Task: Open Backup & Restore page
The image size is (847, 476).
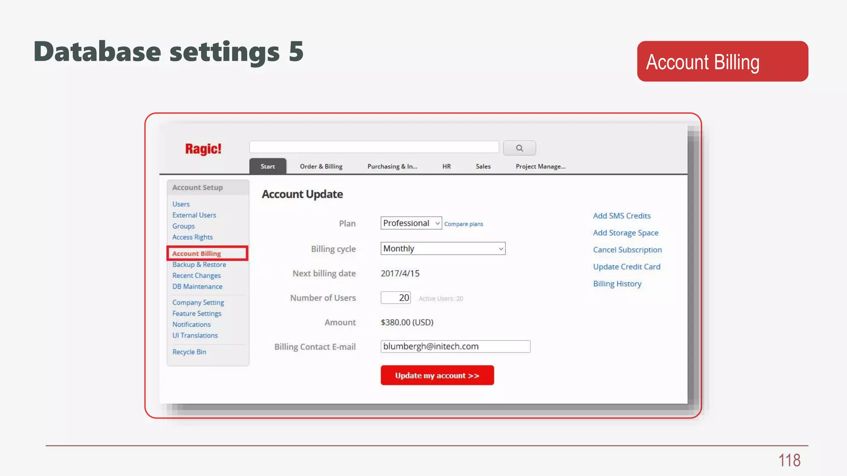Action: pos(199,264)
